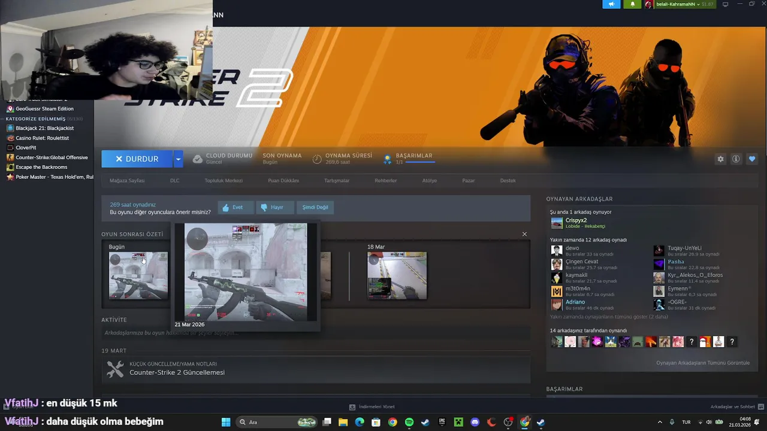Close the Oyun Sonrası Özeti panel
767x431 pixels.
click(524, 234)
